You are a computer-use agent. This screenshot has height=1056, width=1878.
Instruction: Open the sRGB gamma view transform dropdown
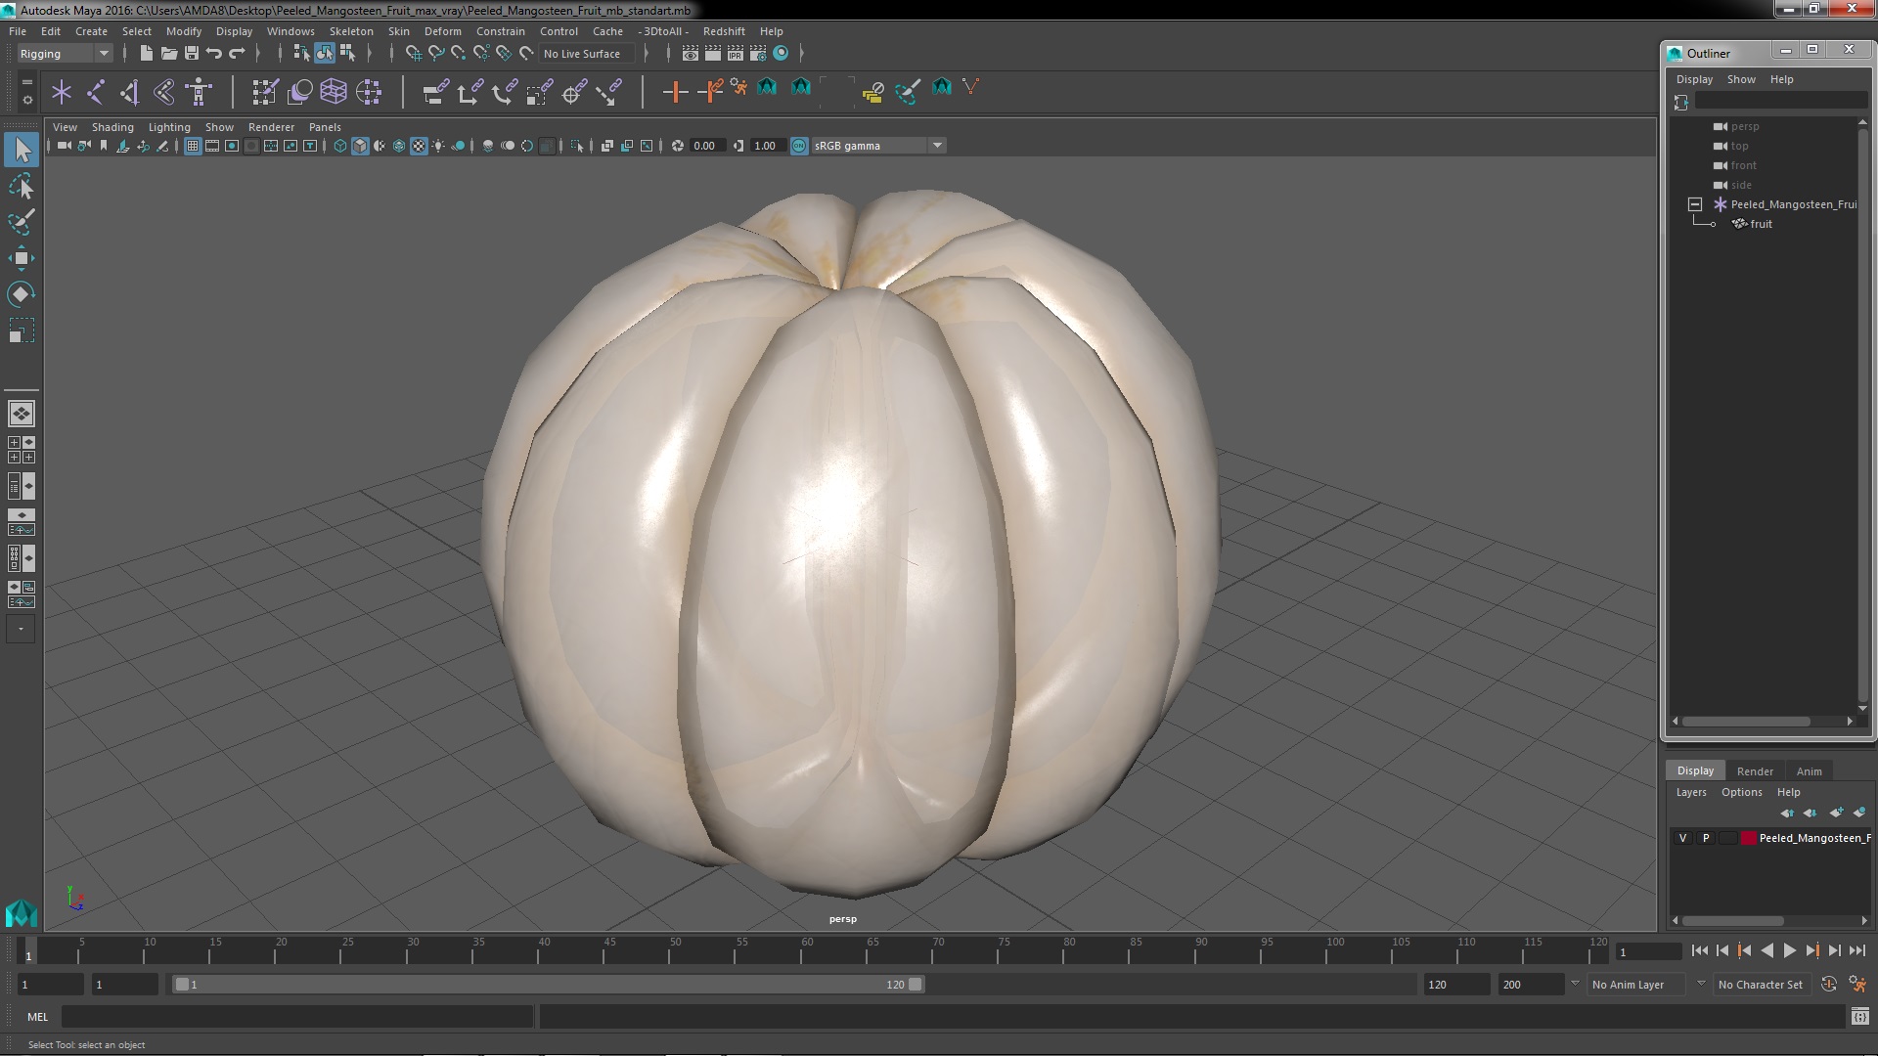[936, 146]
